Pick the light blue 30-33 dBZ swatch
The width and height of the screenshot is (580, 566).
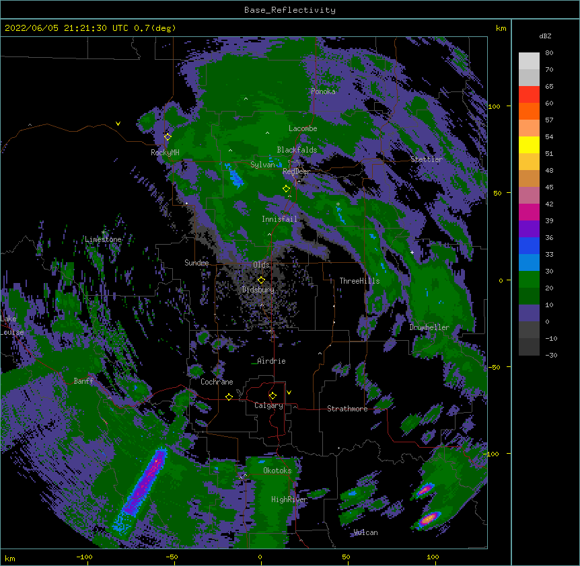point(529,263)
